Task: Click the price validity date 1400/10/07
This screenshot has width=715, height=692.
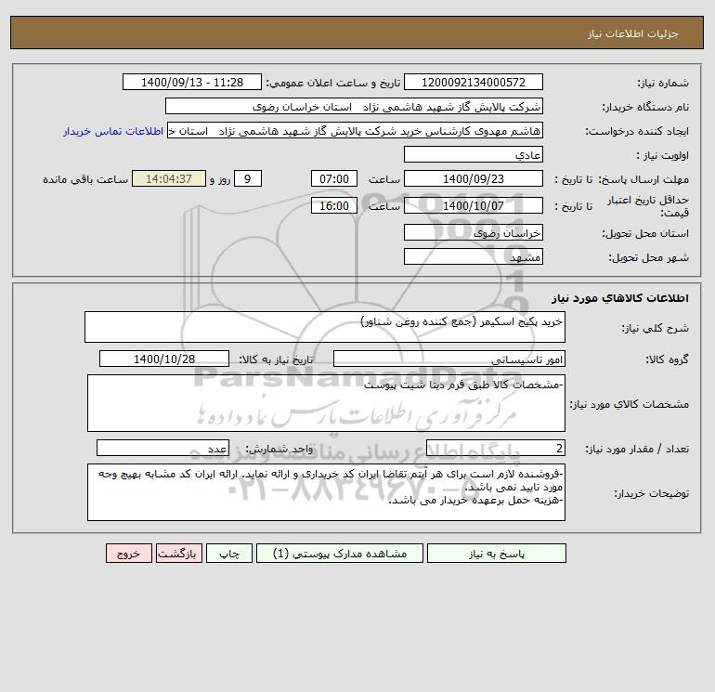Action: point(474,205)
